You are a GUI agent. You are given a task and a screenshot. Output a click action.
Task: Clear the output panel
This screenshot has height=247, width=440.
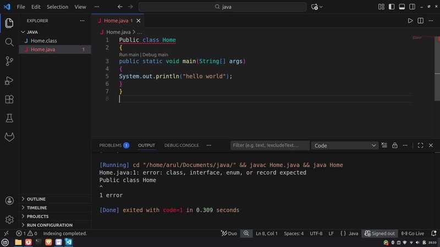pos(385,145)
